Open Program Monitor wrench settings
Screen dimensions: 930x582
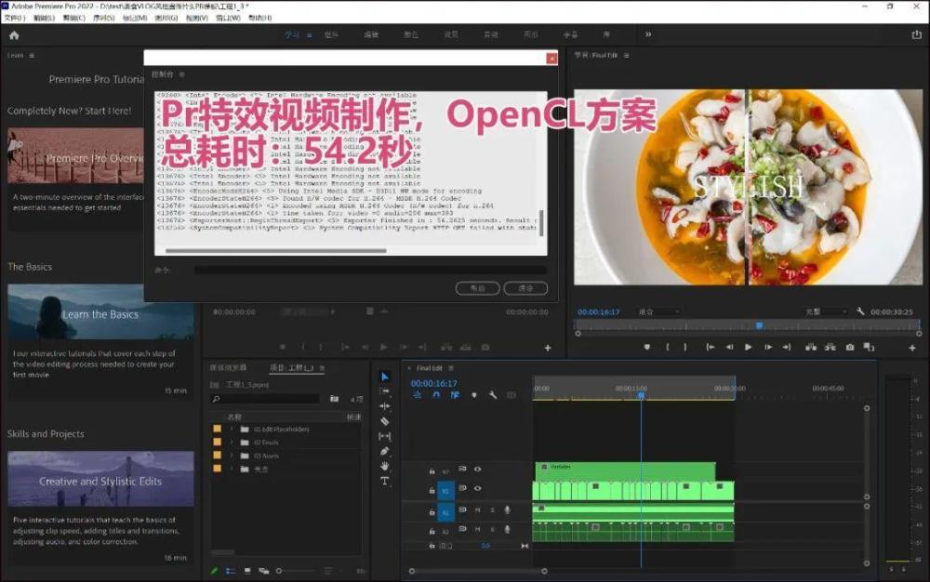pos(861,312)
